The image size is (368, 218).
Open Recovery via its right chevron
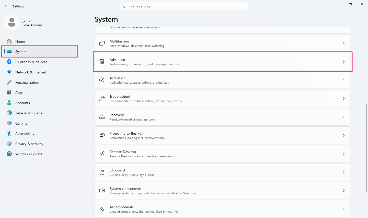[x=344, y=117]
